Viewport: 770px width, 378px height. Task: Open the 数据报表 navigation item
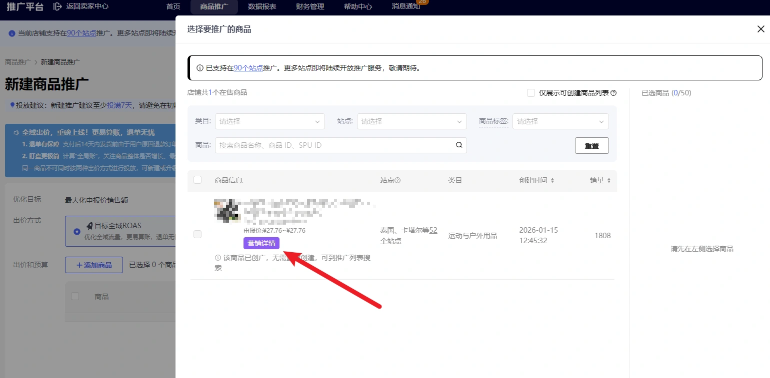point(262,6)
